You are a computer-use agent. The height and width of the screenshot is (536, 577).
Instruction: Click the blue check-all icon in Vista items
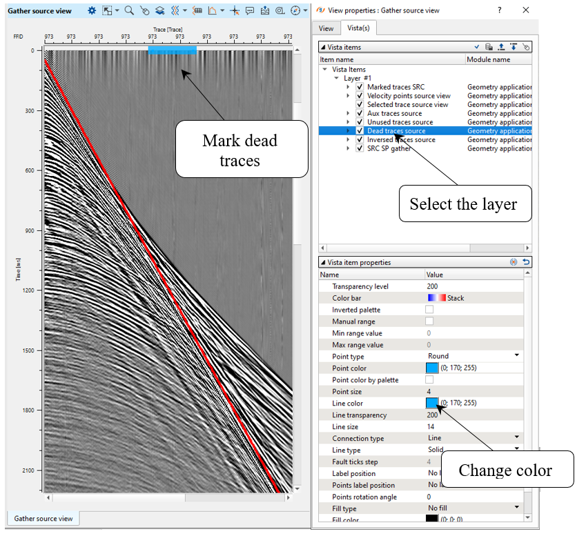pyautogui.click(x=476, y=47)
